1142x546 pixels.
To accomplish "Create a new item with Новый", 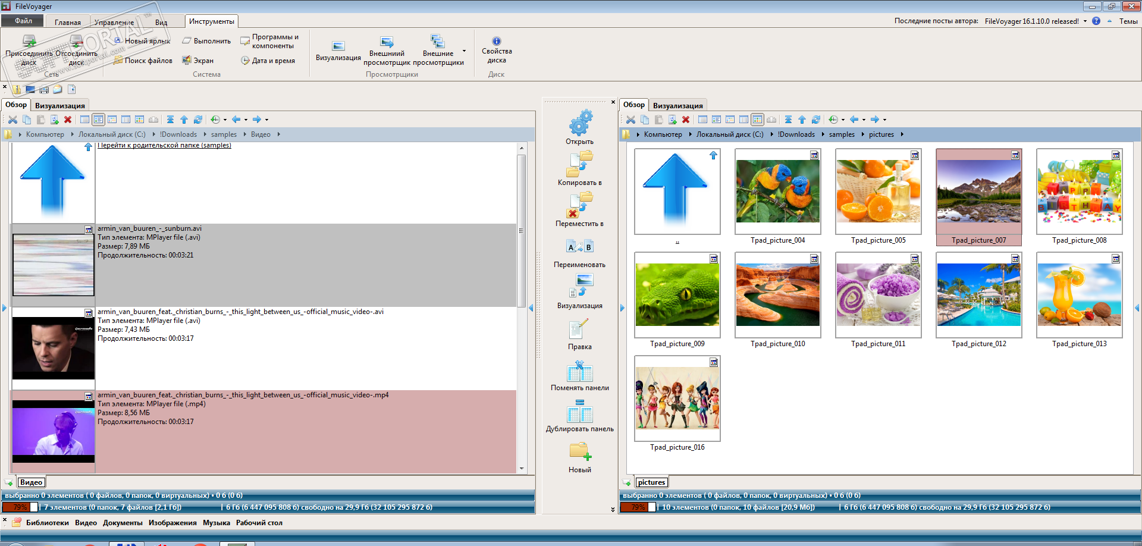I will [x=580, y=458].
